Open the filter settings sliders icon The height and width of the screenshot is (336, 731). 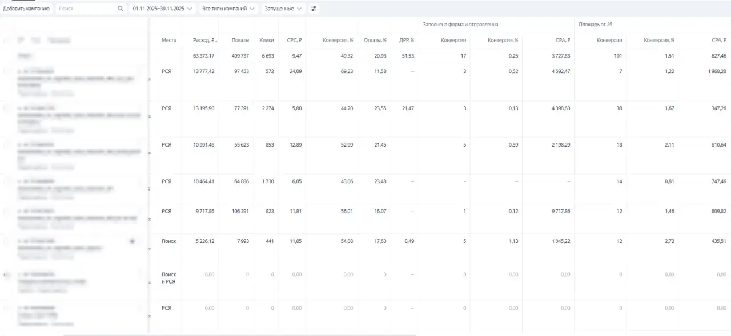point(314,9)
